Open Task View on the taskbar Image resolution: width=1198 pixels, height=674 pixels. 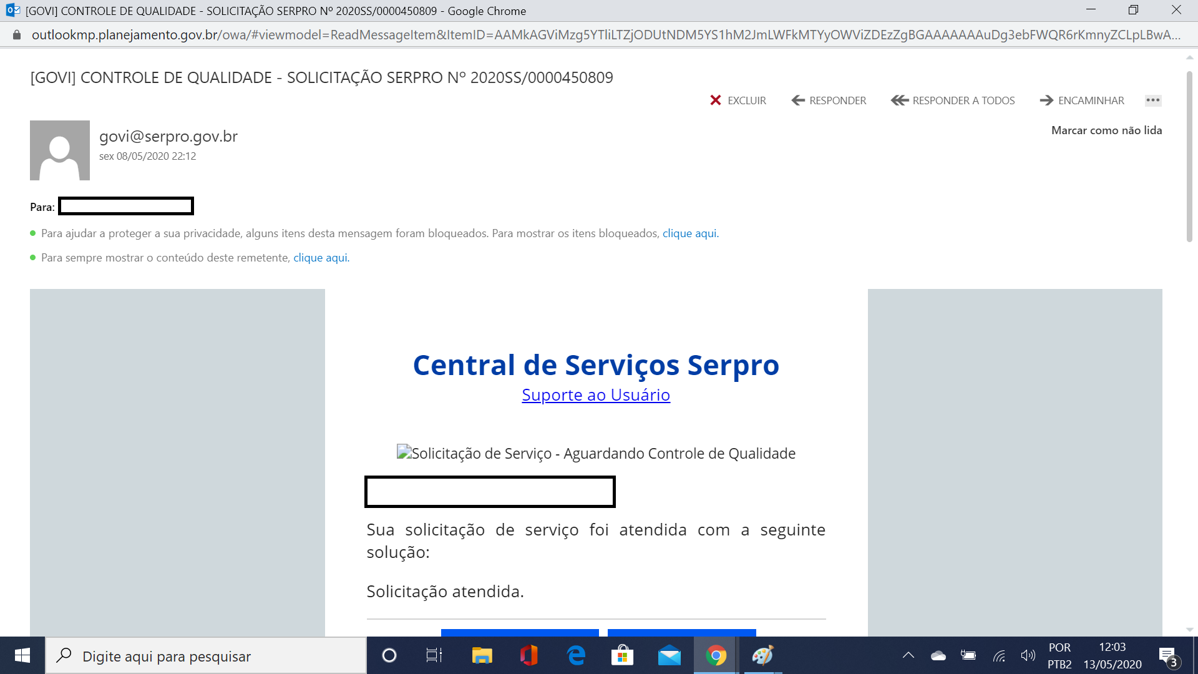pyautogui.click(x=434, y=655)
